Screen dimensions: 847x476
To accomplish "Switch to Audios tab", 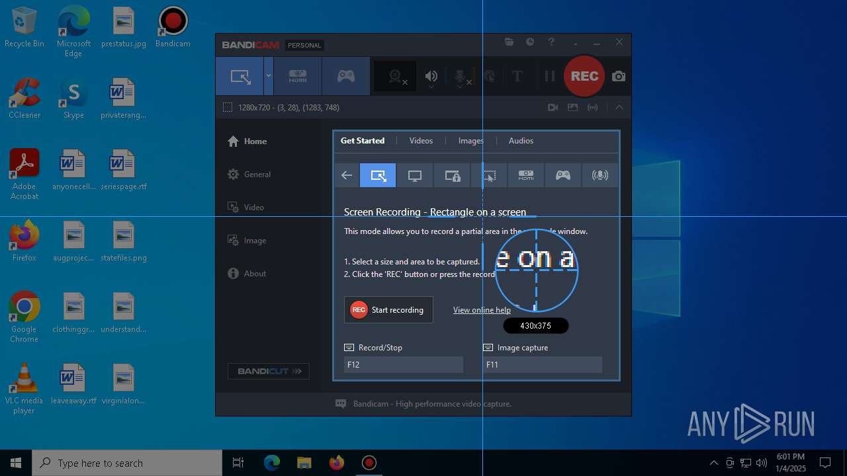I will (x=521, y=140).
